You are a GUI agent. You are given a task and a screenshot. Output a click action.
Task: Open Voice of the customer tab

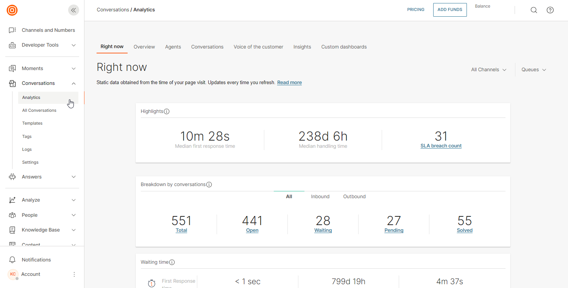tap(258, 47)
